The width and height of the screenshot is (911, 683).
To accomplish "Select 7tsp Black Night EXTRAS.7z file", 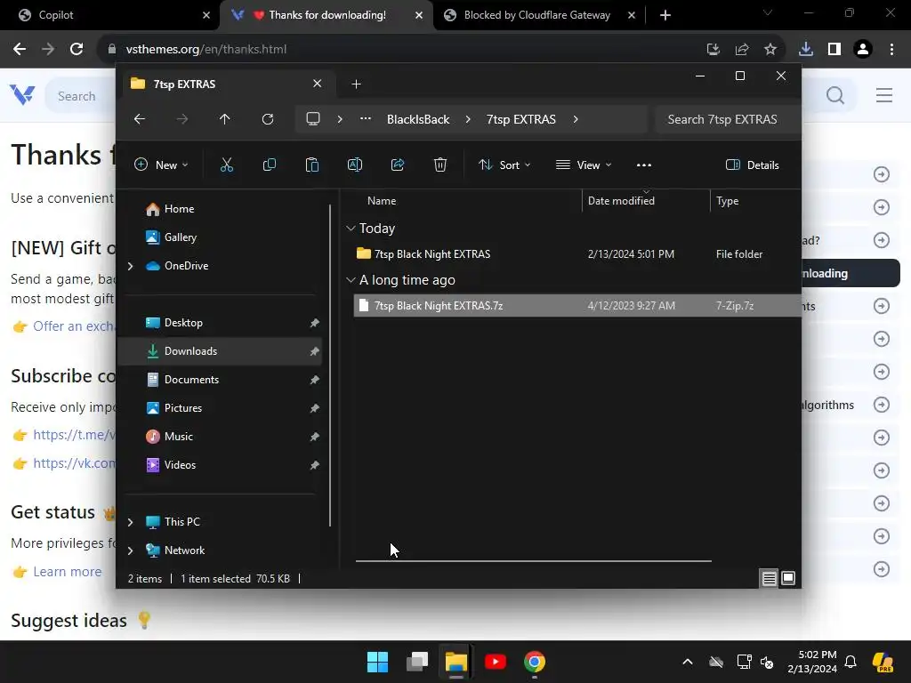I will pos(576,306).
